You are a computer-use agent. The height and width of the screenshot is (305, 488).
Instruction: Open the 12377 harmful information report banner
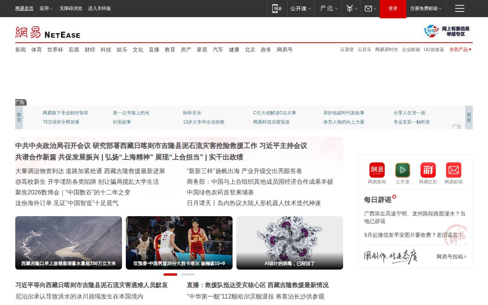tap(447, 31)
